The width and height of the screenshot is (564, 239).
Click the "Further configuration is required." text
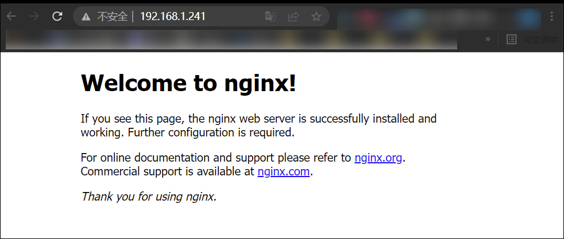[x=211, y=132]
